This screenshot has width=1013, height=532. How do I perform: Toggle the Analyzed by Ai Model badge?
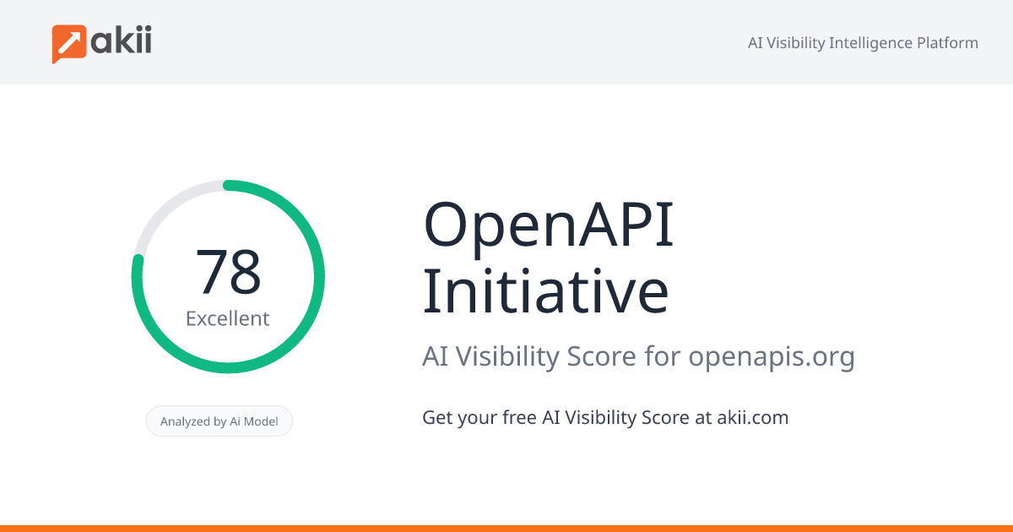(219, 421)
